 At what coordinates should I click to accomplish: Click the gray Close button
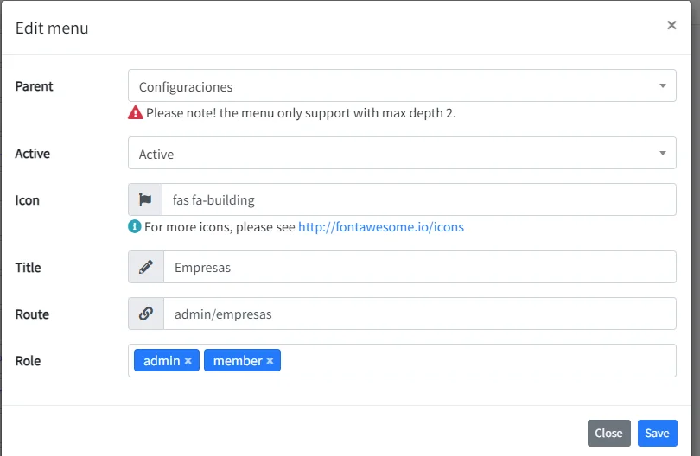(x=609, y=433)
